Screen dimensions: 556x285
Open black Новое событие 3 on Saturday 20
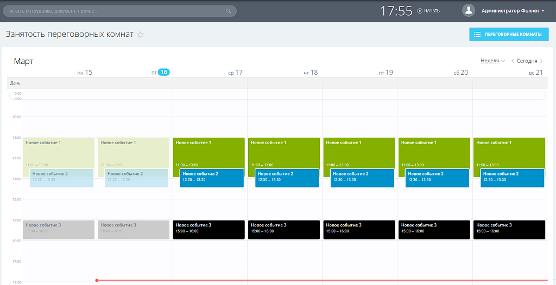(434, 229)
